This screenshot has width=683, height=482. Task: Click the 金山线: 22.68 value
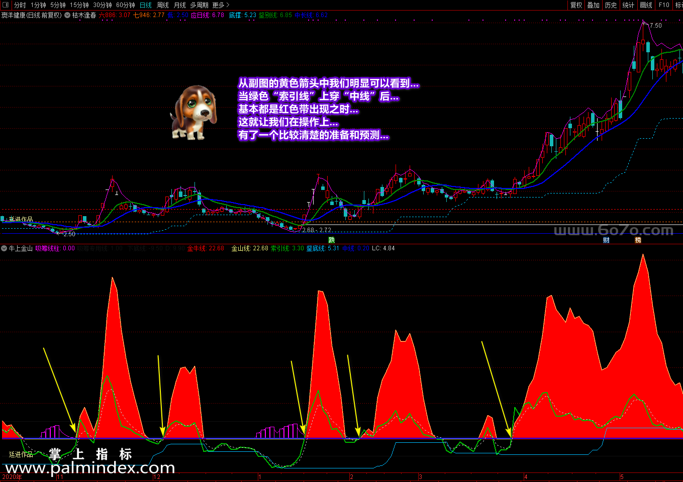tap(250, 248)
